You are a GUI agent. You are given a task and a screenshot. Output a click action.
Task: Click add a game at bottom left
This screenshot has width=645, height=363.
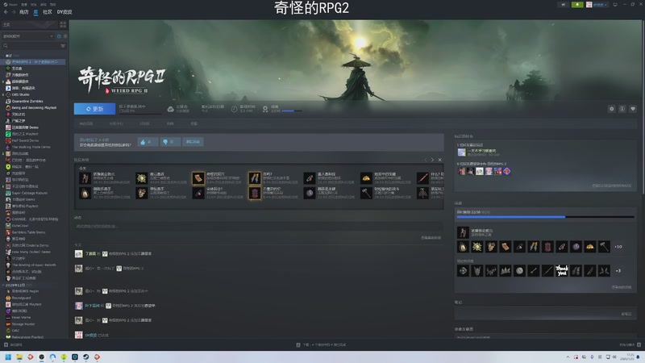click(x=13, y=345)
